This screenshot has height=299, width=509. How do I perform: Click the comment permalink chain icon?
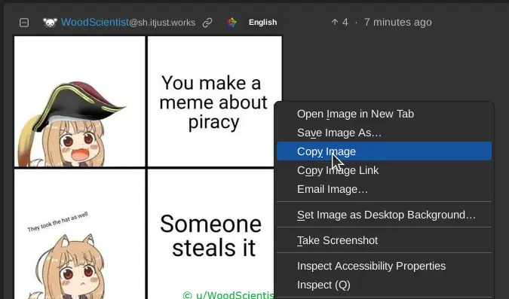click(x=207, y=23)
